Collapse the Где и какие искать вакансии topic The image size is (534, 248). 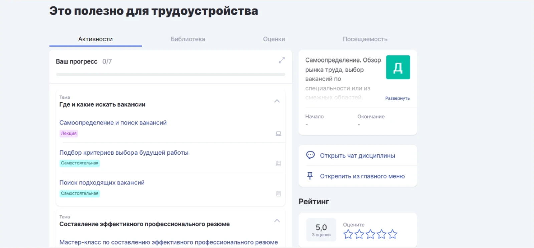pyautogui.click(x=277, y=101)
